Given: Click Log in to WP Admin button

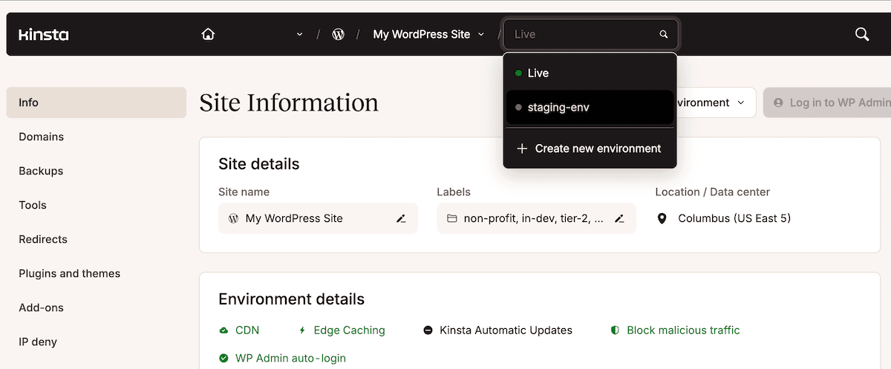Looking at the screenshot, I should pyautogui.click(x=827, y=102).
